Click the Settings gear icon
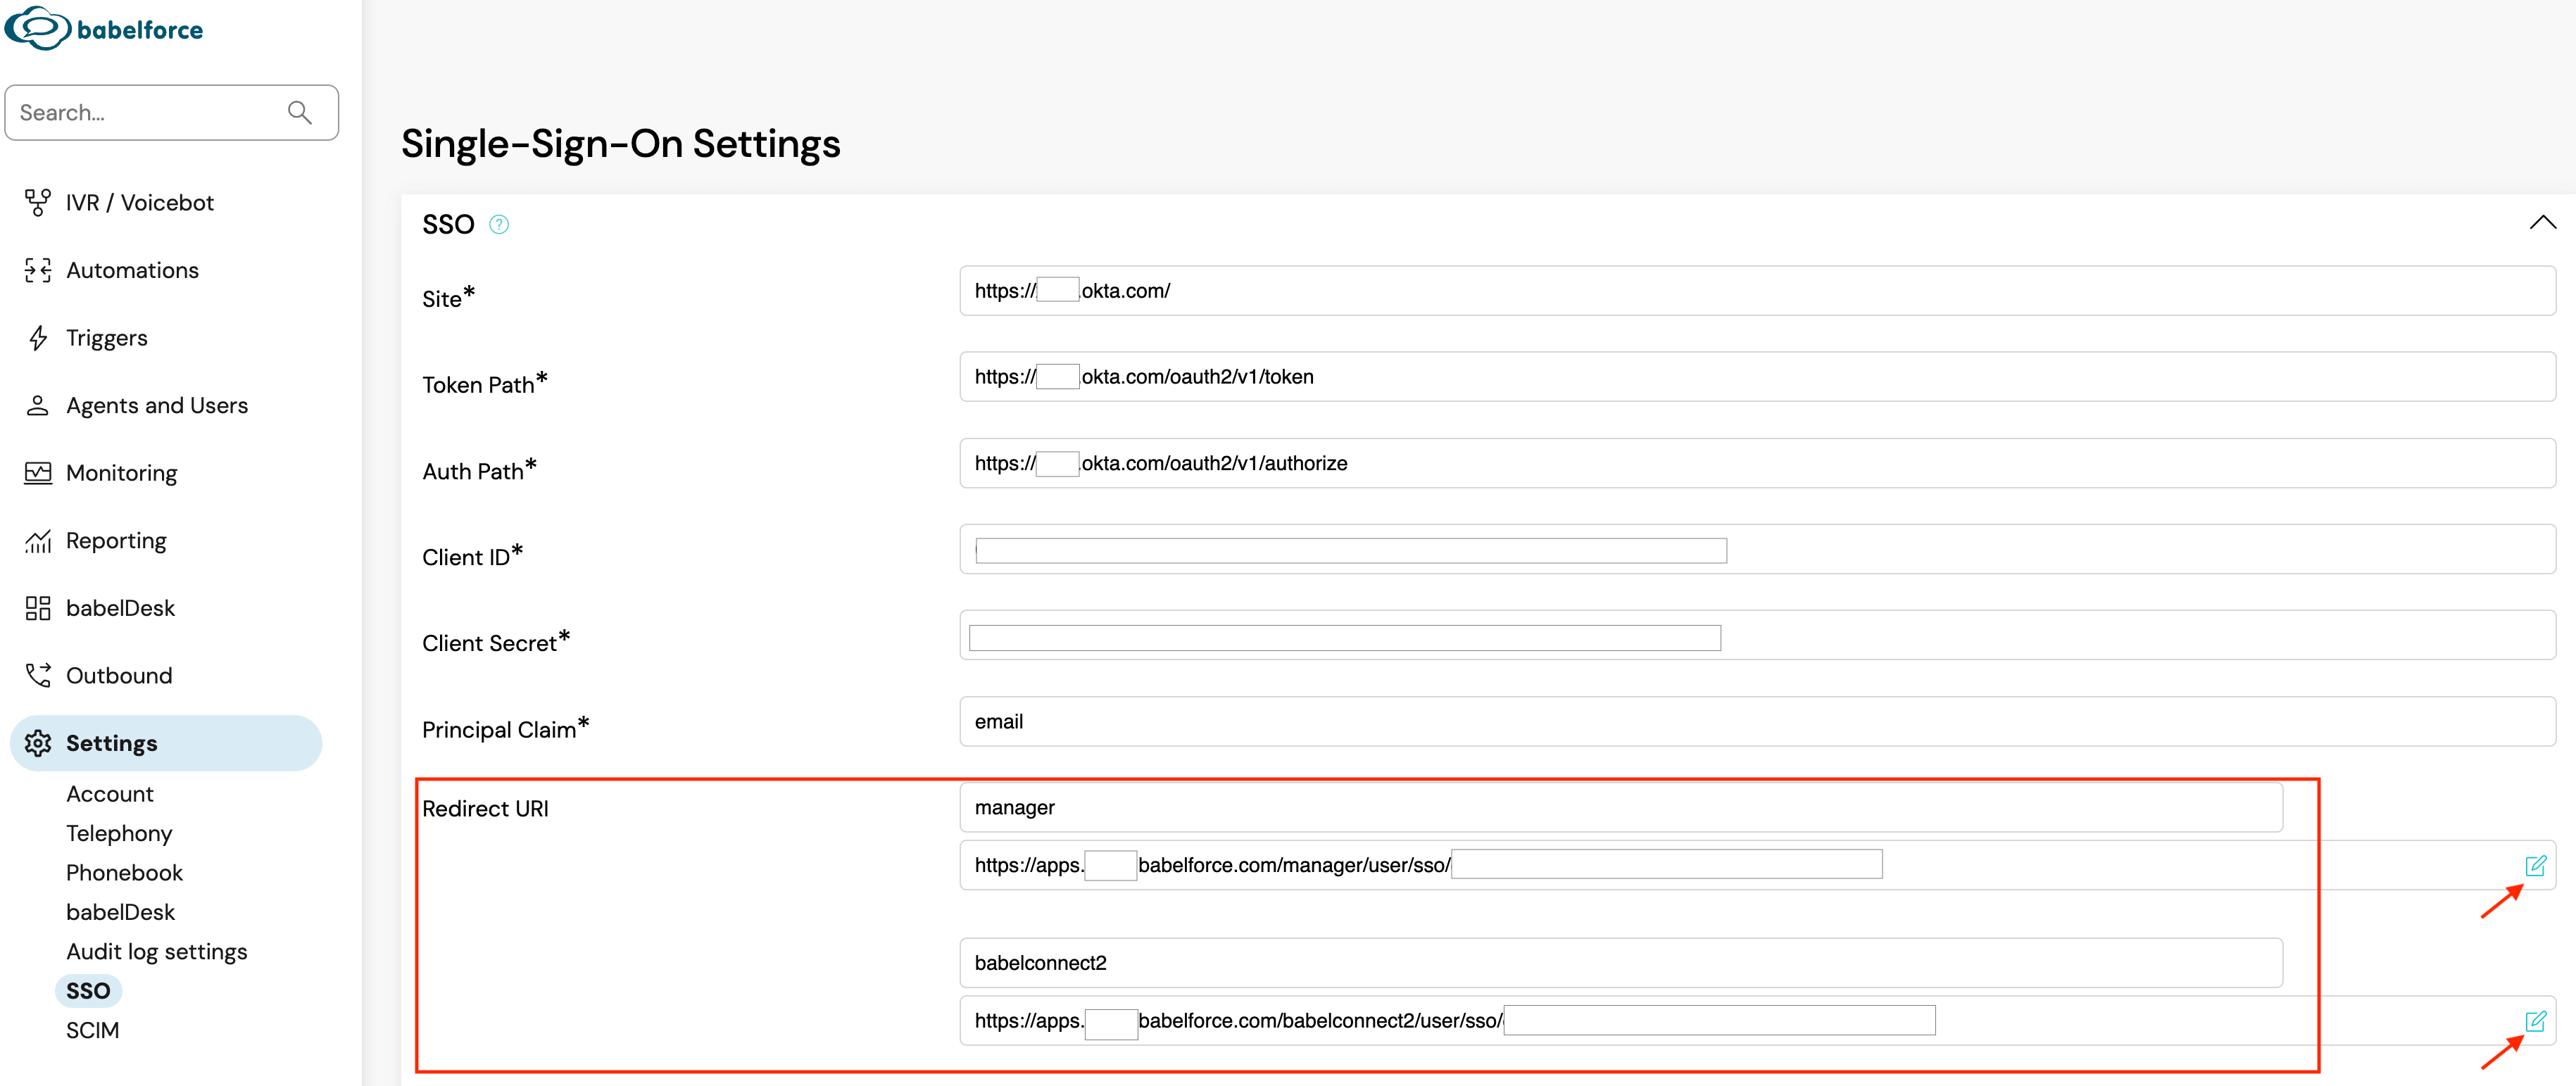 click(x=38, y=743)
